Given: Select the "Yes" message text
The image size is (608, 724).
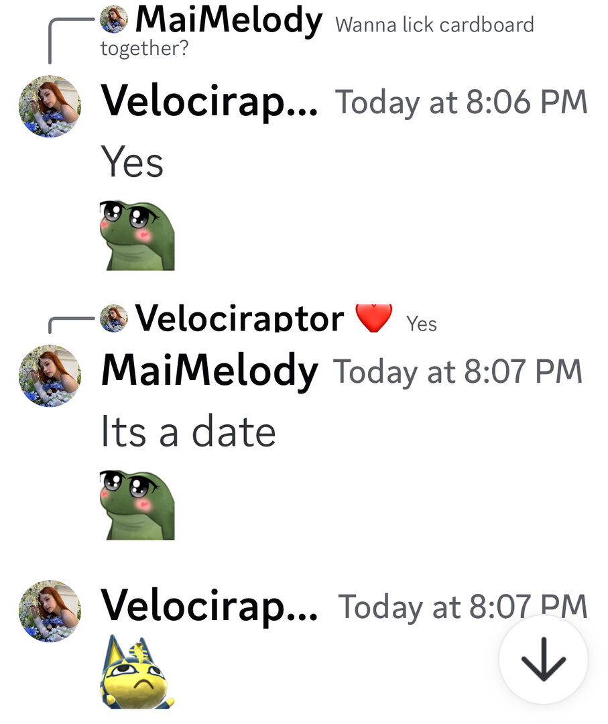Looking at the screenshot, I should click(132, 162).
